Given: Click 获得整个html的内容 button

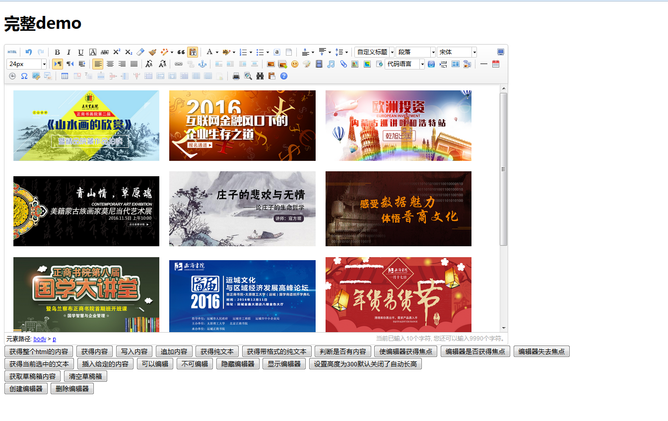Looking at the screenshot, I should (39, 351).
